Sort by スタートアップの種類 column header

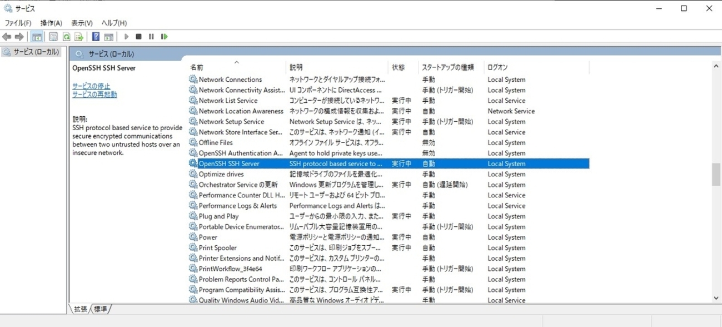pyautogui.click(x=447, y=67)
